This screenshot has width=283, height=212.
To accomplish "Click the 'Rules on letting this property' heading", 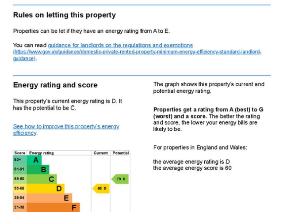I will click(x=65, y=15).
